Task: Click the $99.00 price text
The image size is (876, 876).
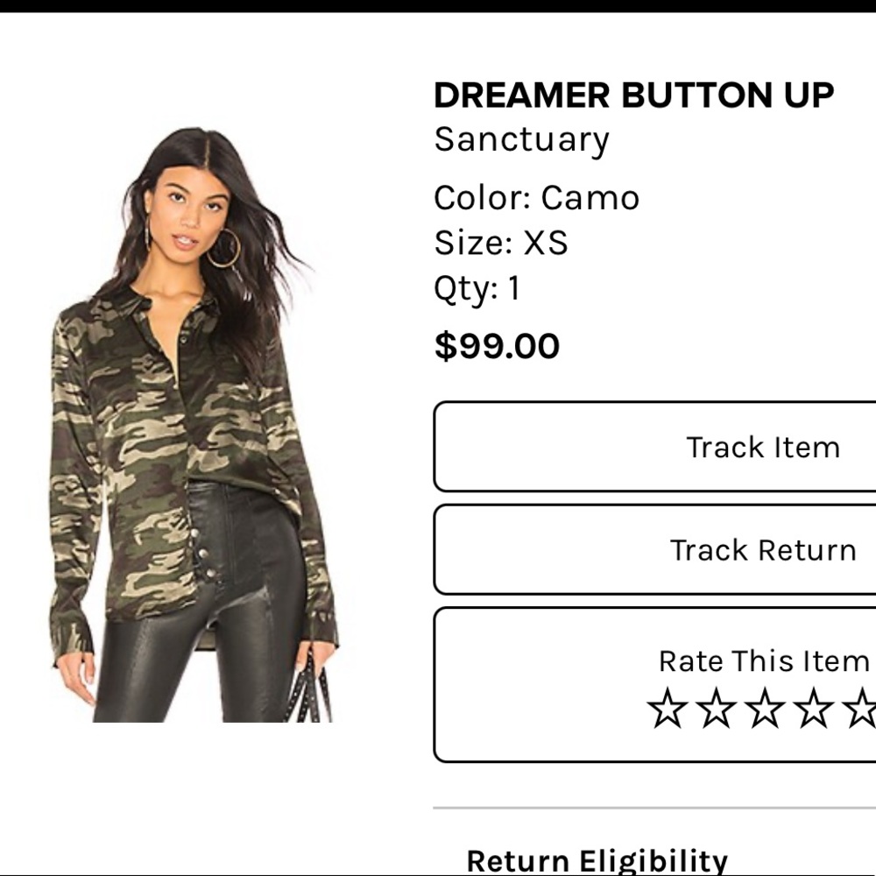Action: pos(497,346)
